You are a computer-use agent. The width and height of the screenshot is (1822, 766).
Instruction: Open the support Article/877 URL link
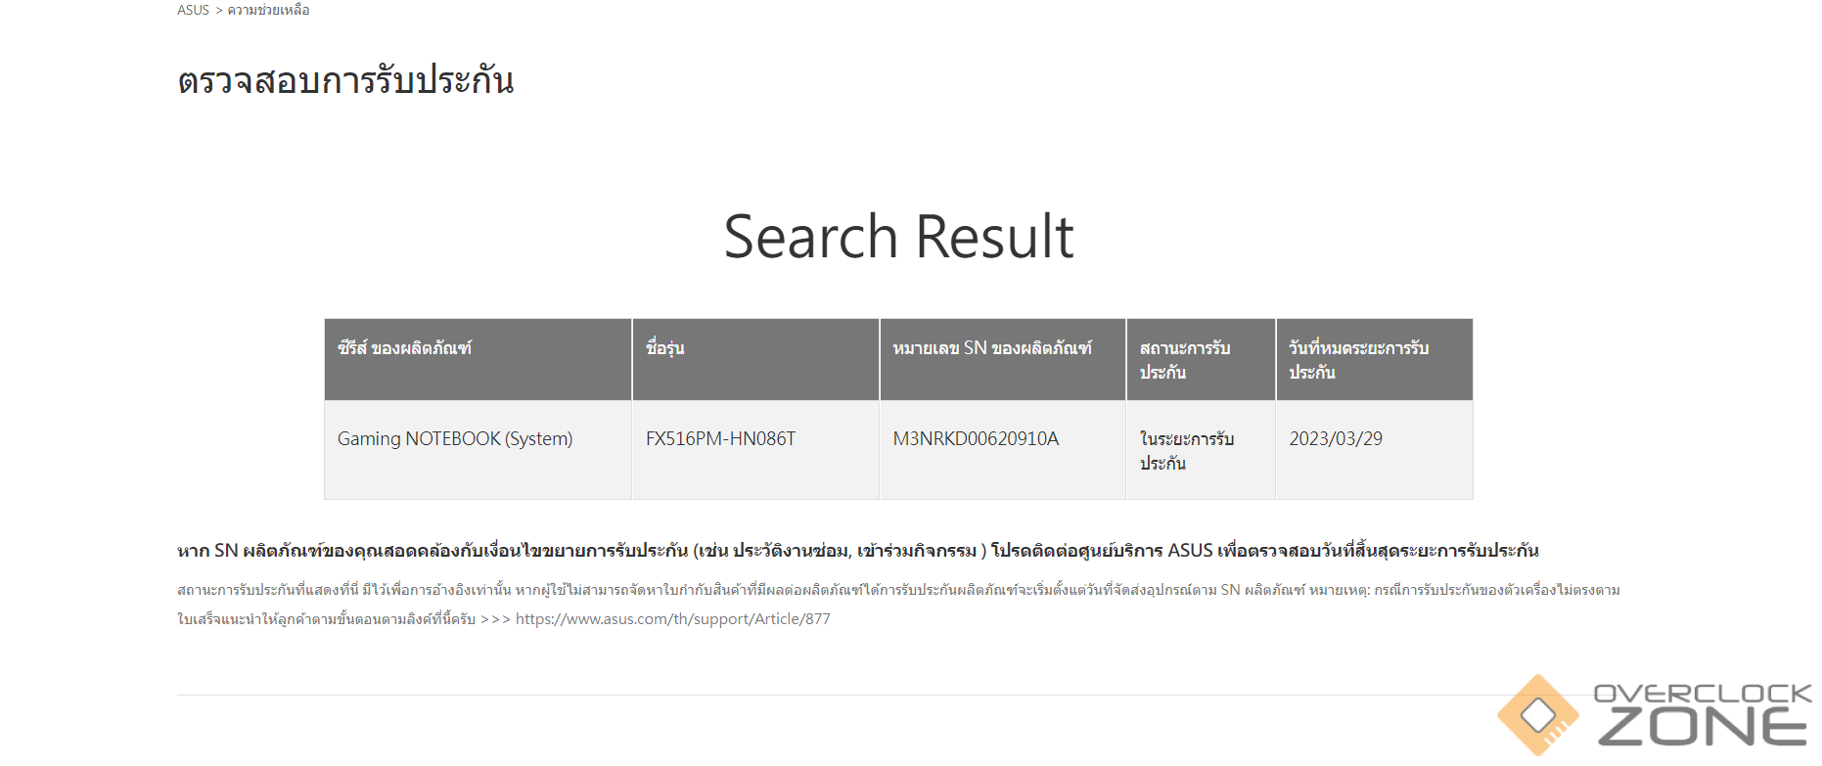coord(672,618)
